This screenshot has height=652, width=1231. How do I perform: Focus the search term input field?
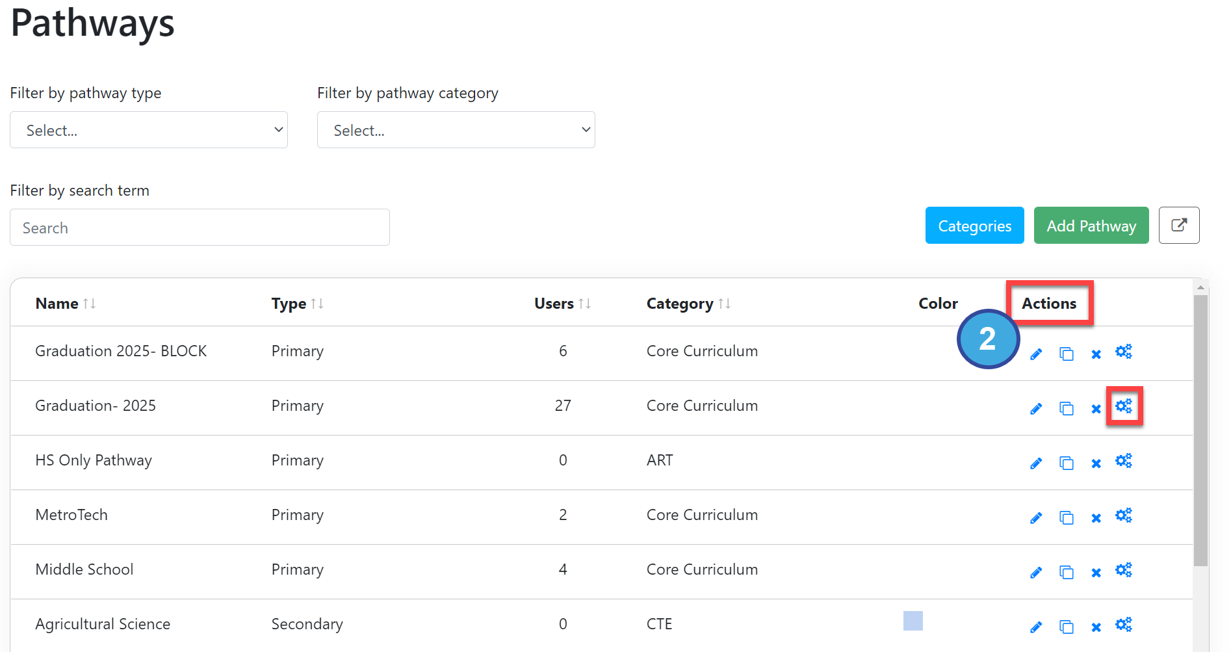click(x=200, y=228)
